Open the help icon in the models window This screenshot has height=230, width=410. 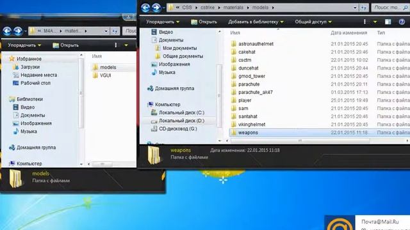[x=402, y=22]
